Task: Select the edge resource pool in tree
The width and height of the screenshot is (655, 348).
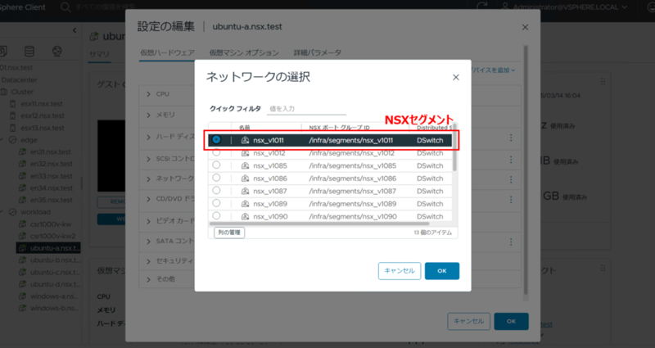Action: [29, 140]
